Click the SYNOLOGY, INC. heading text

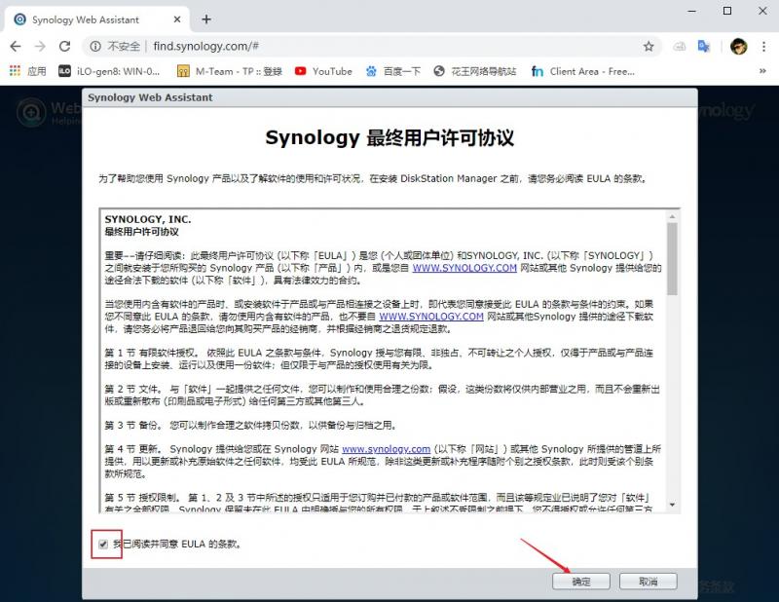148,219
